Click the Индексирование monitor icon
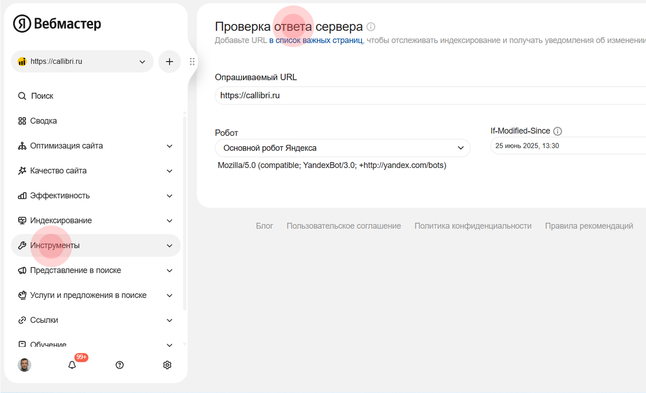Screen dimensions: 646x393 click(x=22, y=220)
